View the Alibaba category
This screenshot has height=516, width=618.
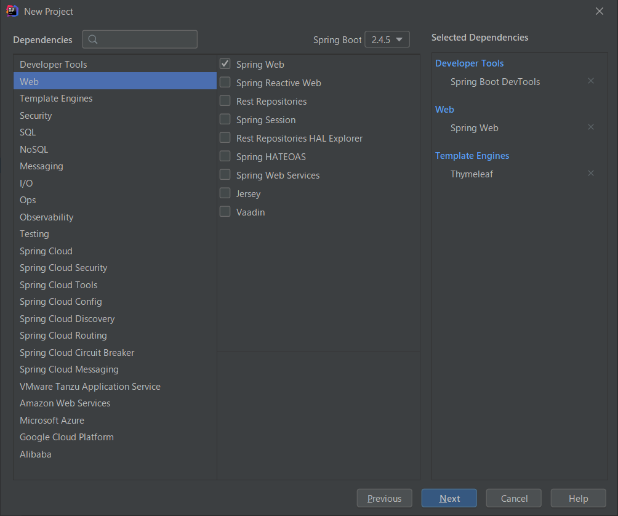[115, 454]
